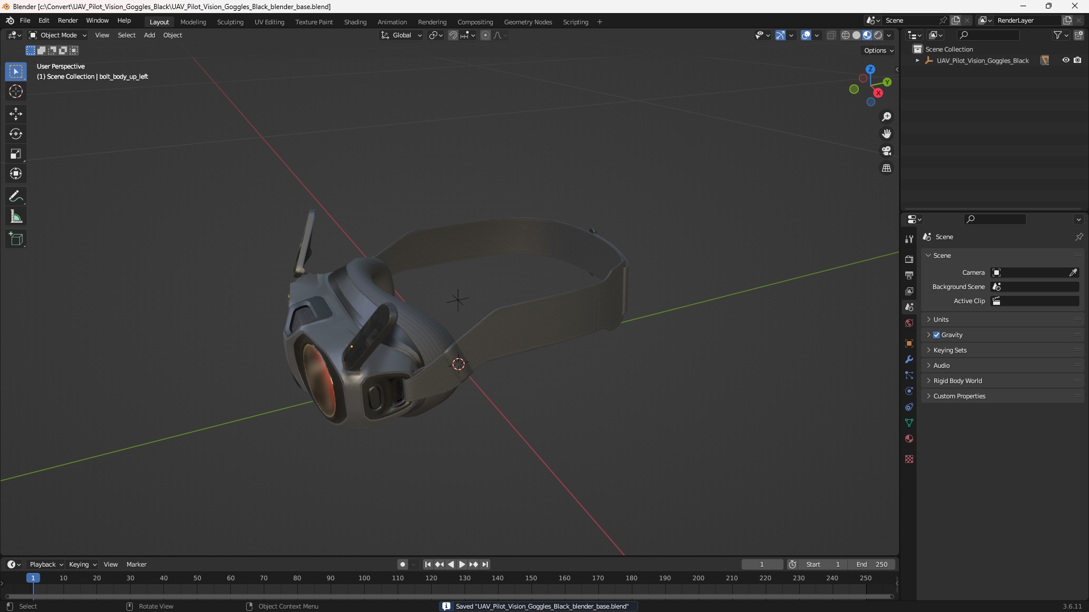Screen dimensions: 1089x612
Task: Switch to the Modeling workspace tab
Action: 193,22
